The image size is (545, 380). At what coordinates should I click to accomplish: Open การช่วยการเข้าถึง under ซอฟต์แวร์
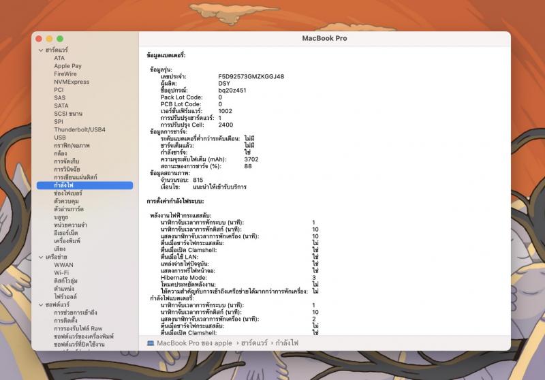tap(76, 313)
